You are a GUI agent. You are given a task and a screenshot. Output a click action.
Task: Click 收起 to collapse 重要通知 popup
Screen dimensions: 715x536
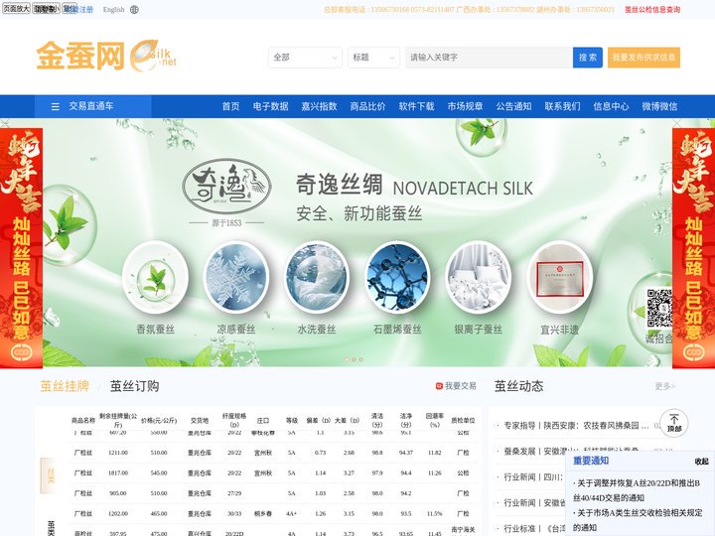(701, 462)
